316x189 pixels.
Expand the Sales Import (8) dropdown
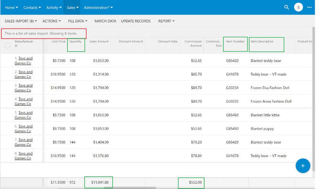(21, 21)
